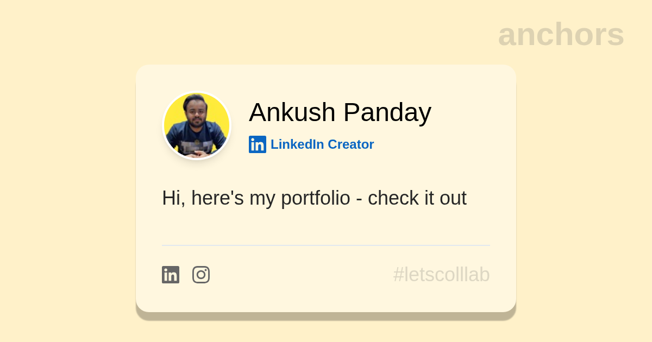Screen dimensions: 652x342
Task: Open the gray LinkedIn icon in card footer
Action: coord(171,275)
